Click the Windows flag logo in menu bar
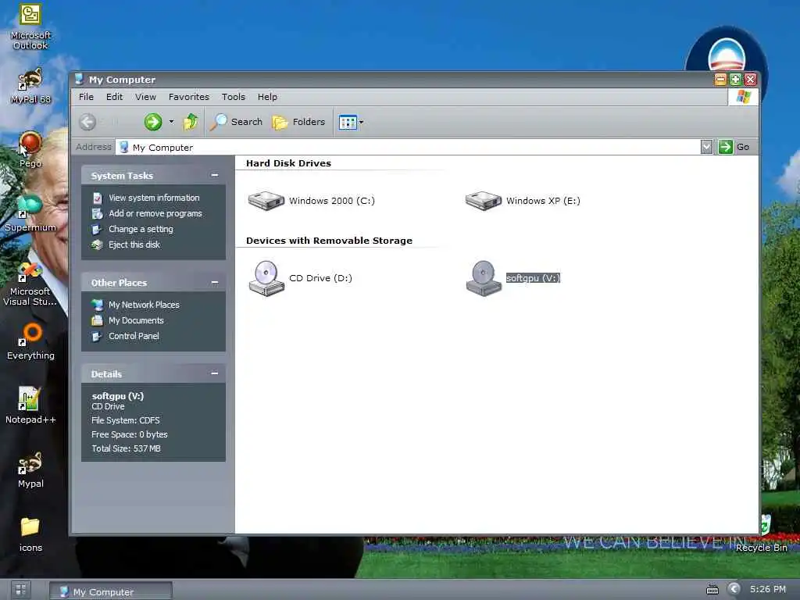Image resolution: width=800 pixels, height=600 pixels. 744,97
